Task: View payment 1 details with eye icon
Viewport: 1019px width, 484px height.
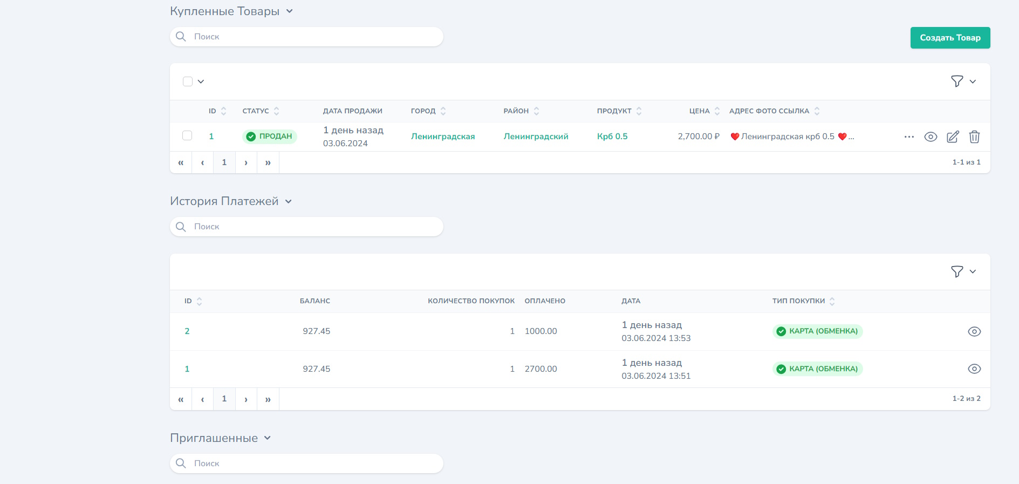Action: click(974, 369)
